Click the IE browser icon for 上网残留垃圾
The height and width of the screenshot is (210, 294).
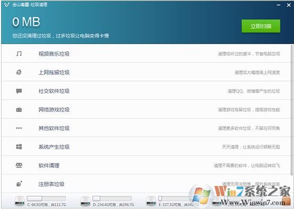pyautogui.click(x=19, y=72)
